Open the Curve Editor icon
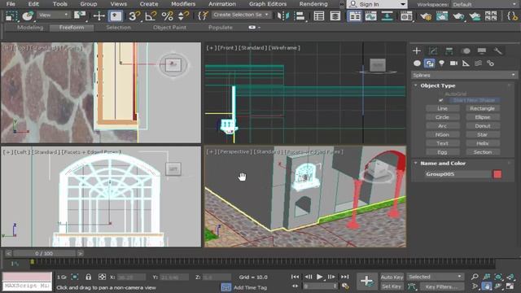This screenshot has height=293, width=521. click(371, 15)
